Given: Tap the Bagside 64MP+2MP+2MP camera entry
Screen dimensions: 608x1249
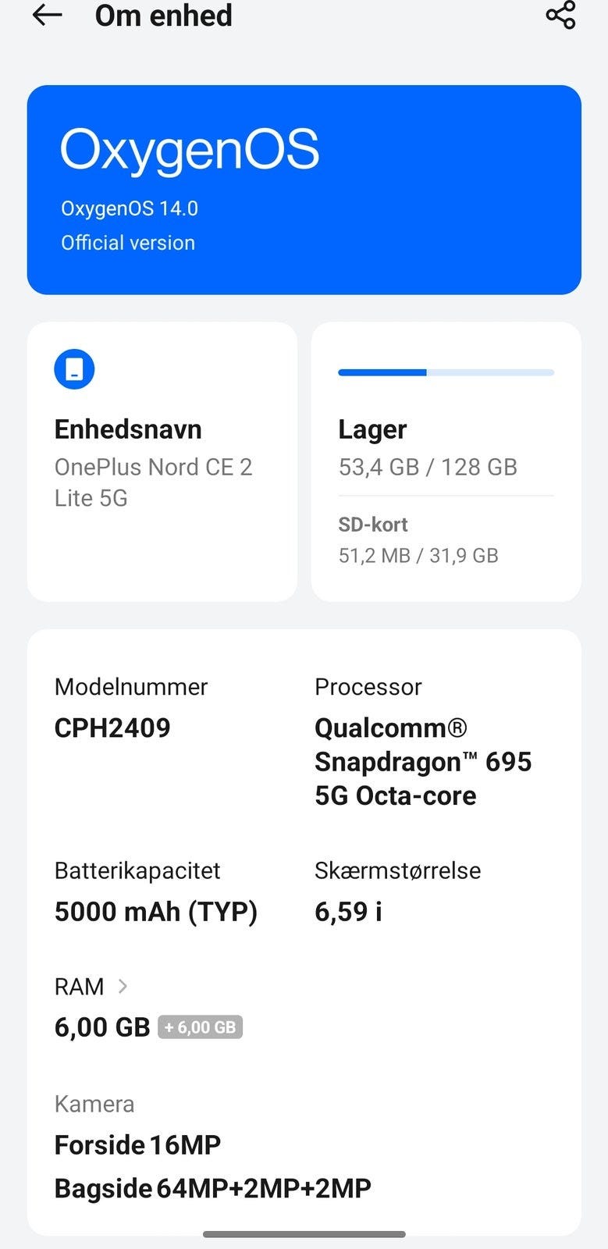Looking at the screenshot, I should tap(212, 1188).
